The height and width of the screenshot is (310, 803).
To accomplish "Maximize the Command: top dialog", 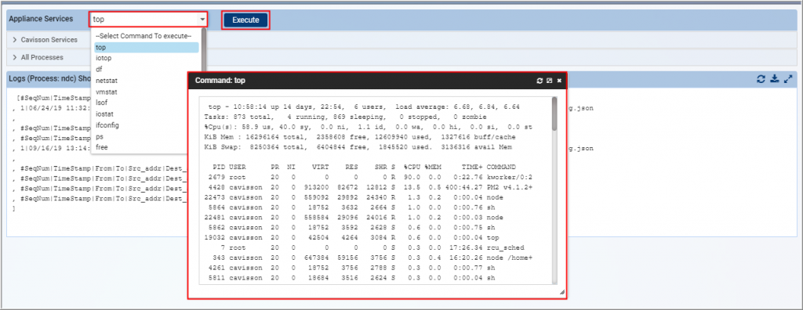I will pos(549,81).
